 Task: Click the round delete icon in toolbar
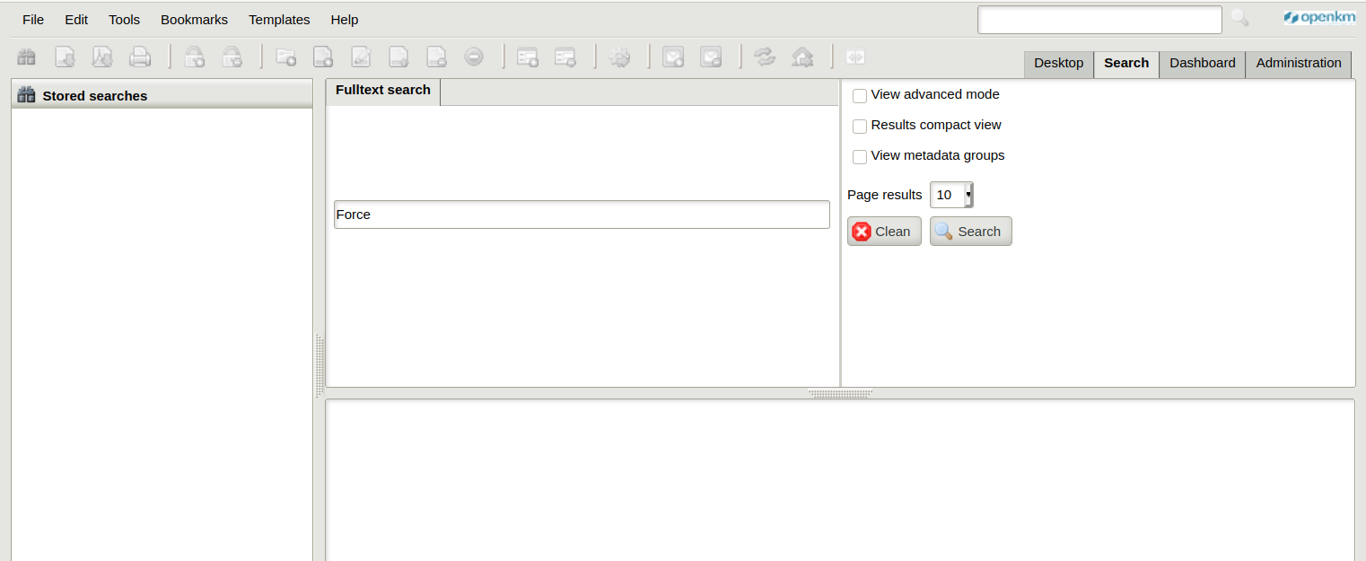pyautogui.click(x=474, y=57)
